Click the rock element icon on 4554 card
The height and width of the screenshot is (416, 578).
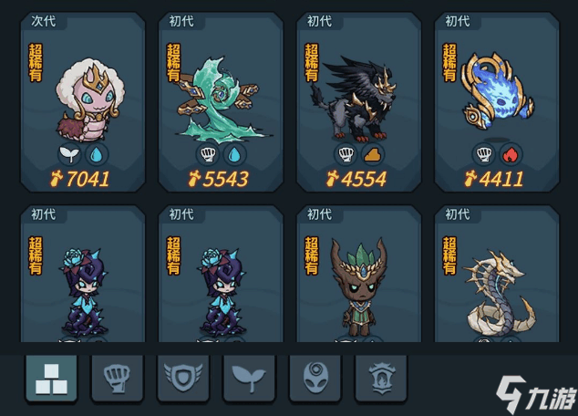tap(372, 154)
